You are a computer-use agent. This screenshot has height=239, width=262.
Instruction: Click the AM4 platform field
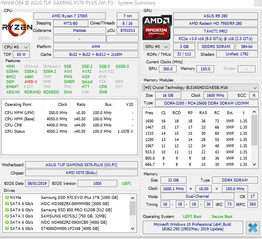96,47
